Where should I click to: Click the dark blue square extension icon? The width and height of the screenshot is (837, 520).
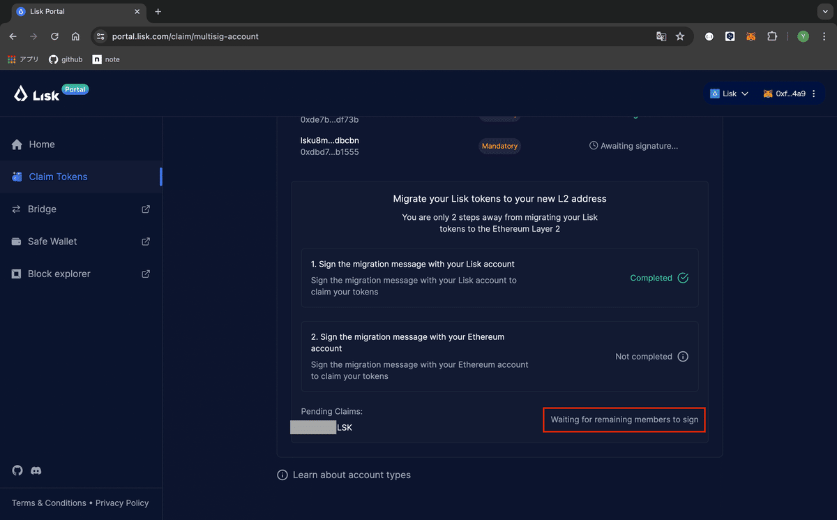click(730, 36)
